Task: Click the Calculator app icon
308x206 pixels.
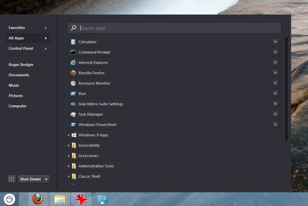Action: pyautogui.click(x=73, y=42)
